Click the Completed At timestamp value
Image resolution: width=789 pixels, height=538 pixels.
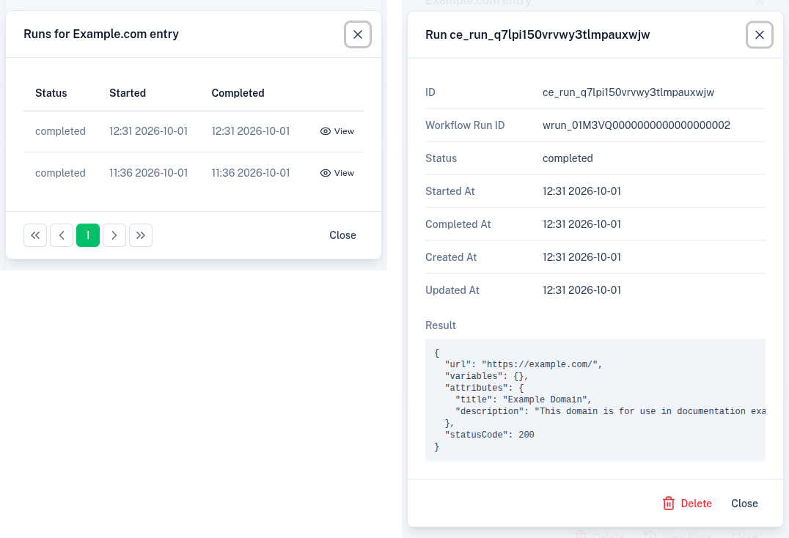(x=581, y=224)
